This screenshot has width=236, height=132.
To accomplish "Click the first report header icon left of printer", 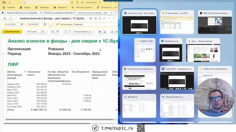I will [91, 18].
